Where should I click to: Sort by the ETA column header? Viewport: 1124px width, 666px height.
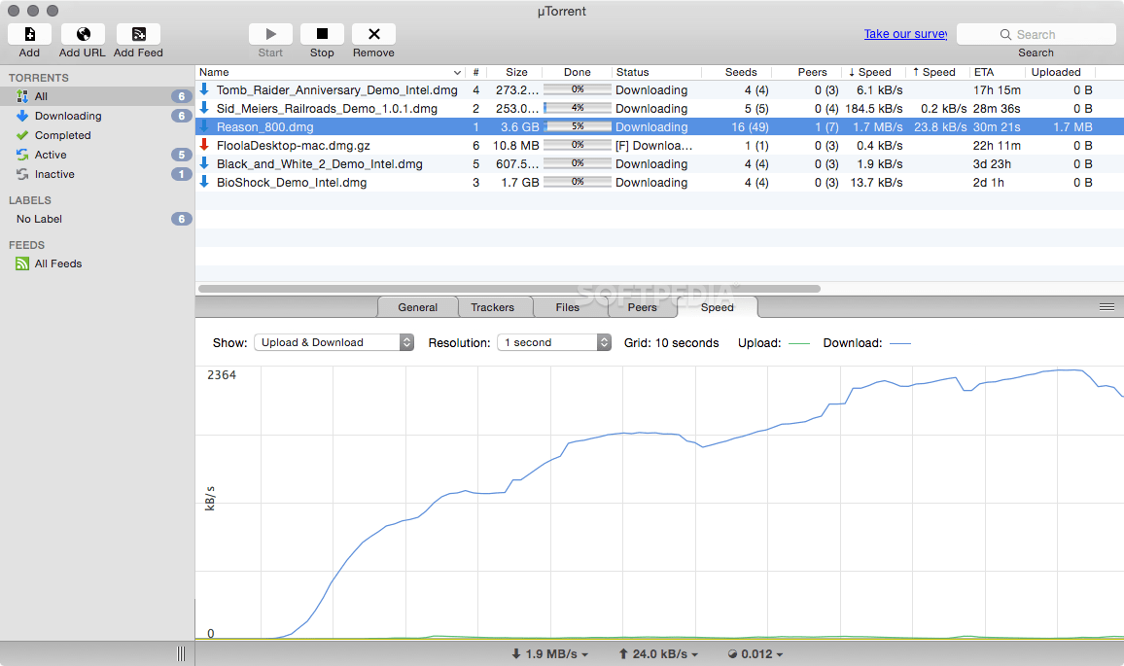[x=998, y=72]
